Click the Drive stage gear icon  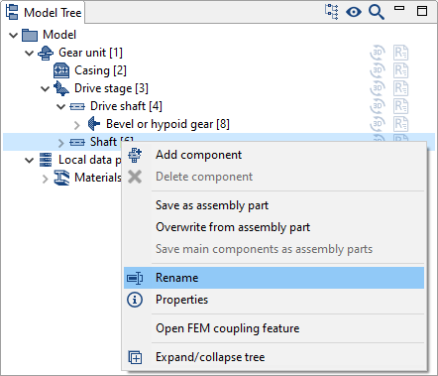(x=61, y=88)
